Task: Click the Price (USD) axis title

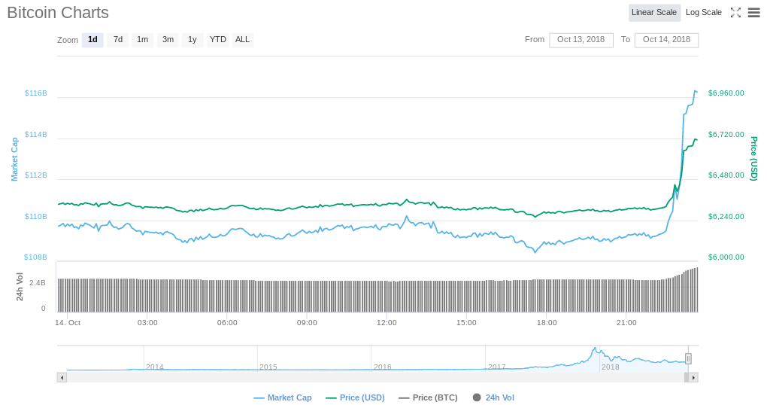Action: [753, 159]
